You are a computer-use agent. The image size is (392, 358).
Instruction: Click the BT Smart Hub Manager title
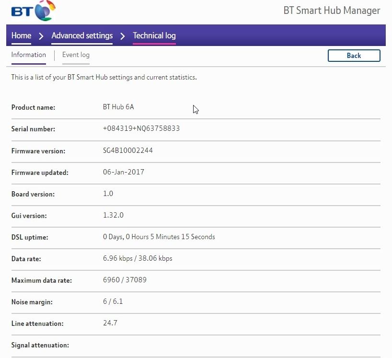pos(332,11)
